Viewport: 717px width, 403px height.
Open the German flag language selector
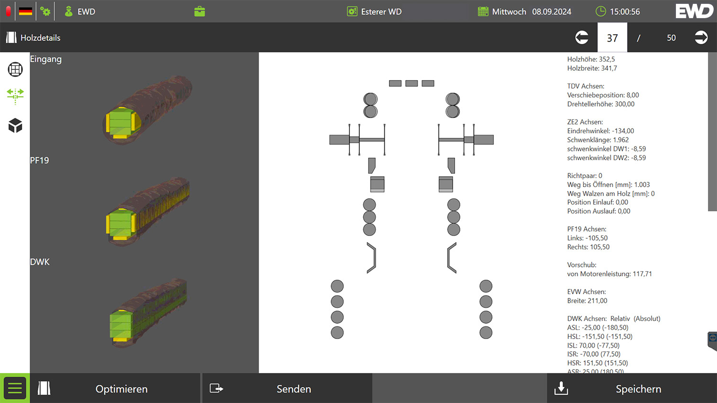[x=26, y=11]
